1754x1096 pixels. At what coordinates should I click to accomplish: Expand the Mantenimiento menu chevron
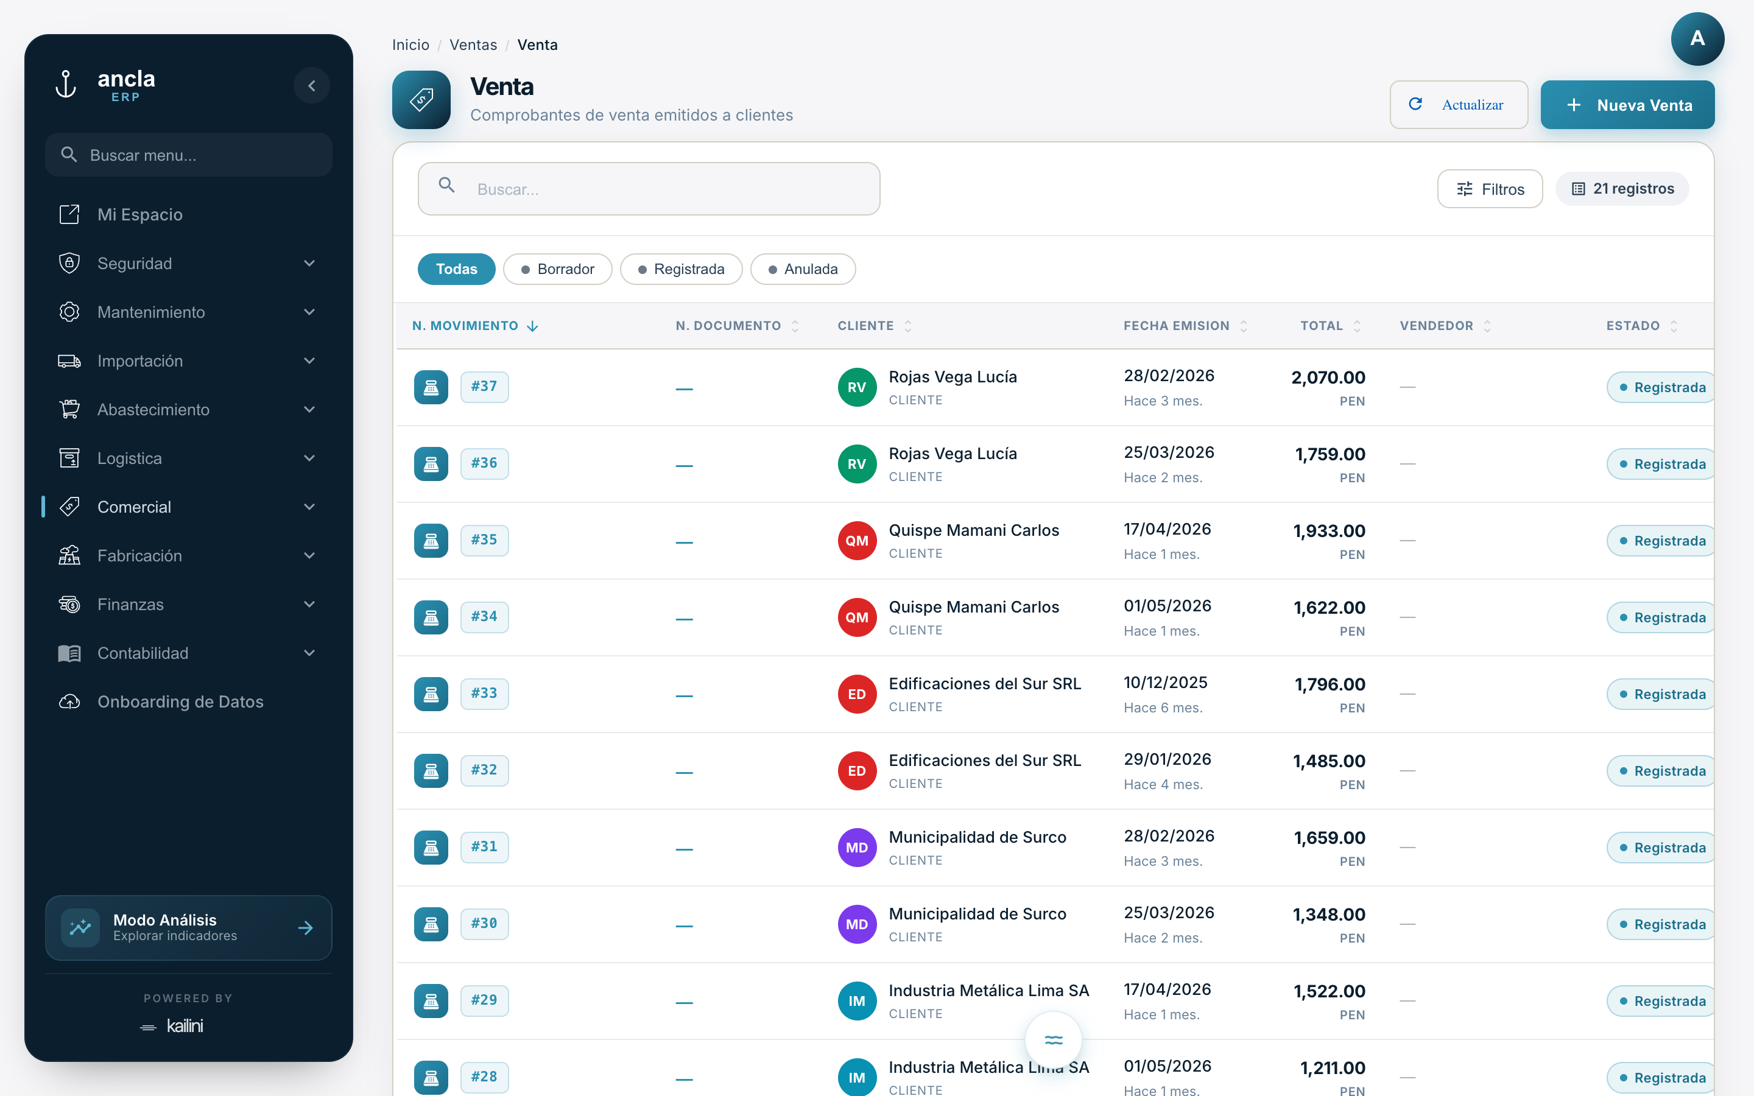pos(309,312)
